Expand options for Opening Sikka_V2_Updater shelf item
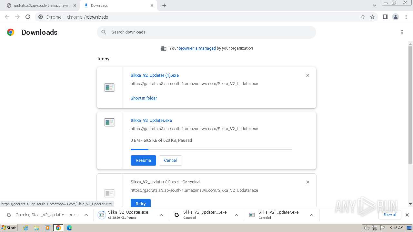 click(86, 215)
